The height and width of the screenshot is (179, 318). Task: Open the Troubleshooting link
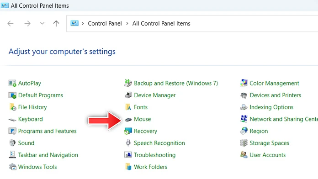tap(155, 155)
